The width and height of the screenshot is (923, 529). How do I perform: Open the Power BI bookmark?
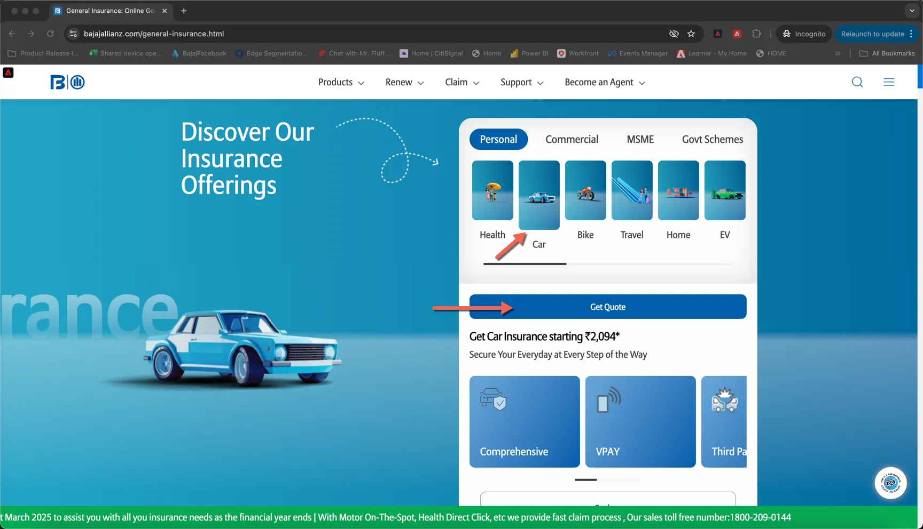pos(529,53)
